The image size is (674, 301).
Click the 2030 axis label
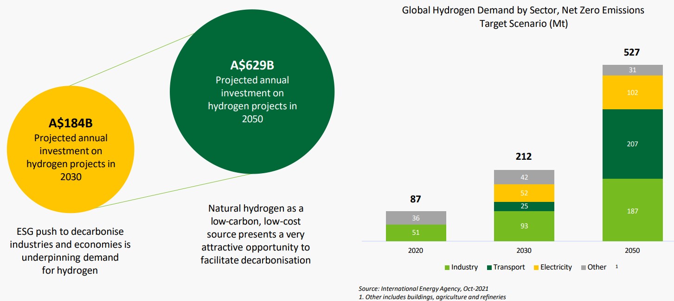[525, 250]
